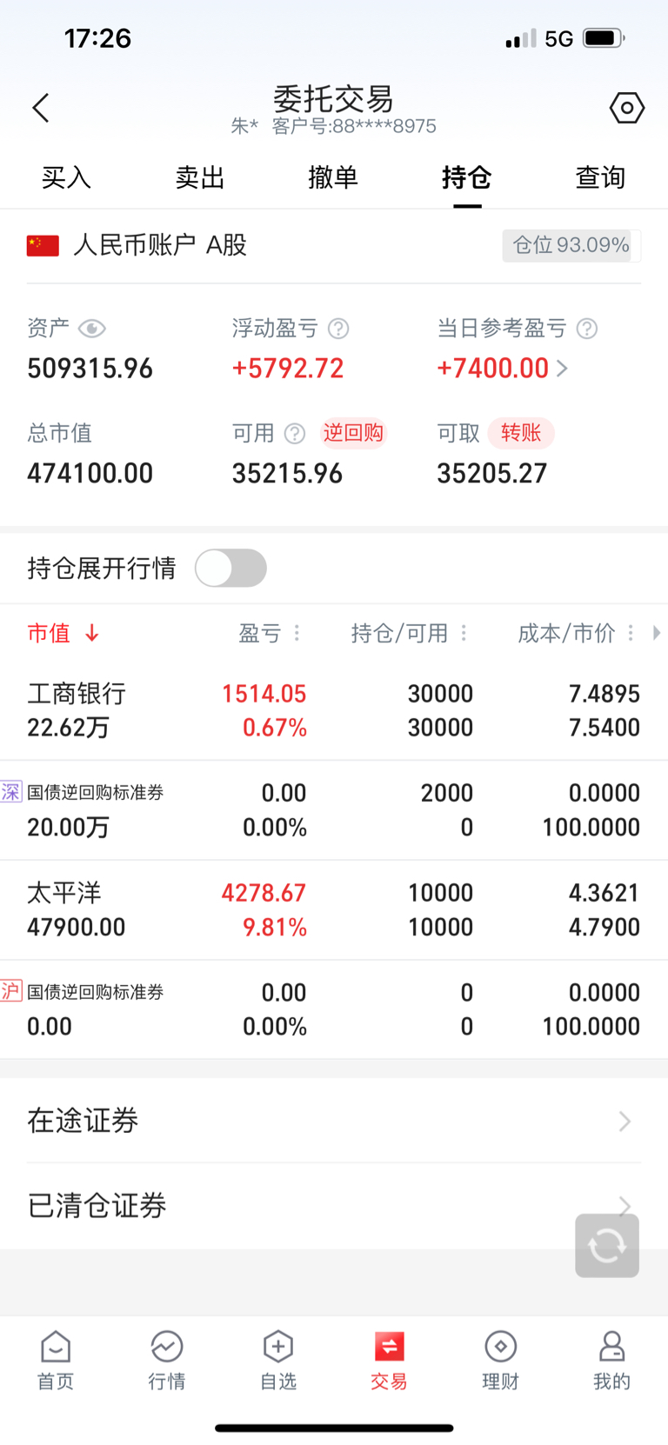This screenshot has width=668, height=1445.
Task: Tap the refresh holdings floating button
Action: 607,1245
